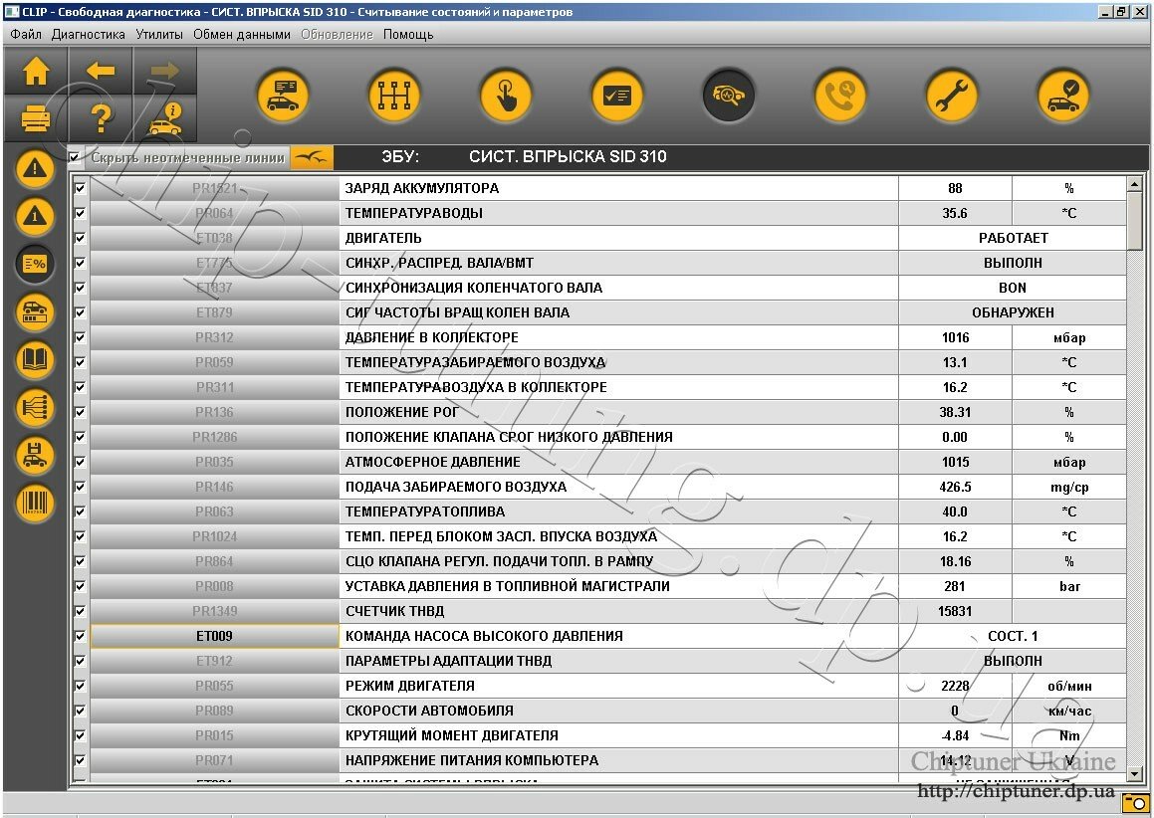Click the save car data sidebar icon
The image size is (1154, 818).
[x=35, y=456]
